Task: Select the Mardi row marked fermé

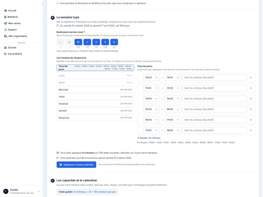Action: pos(95,82)
